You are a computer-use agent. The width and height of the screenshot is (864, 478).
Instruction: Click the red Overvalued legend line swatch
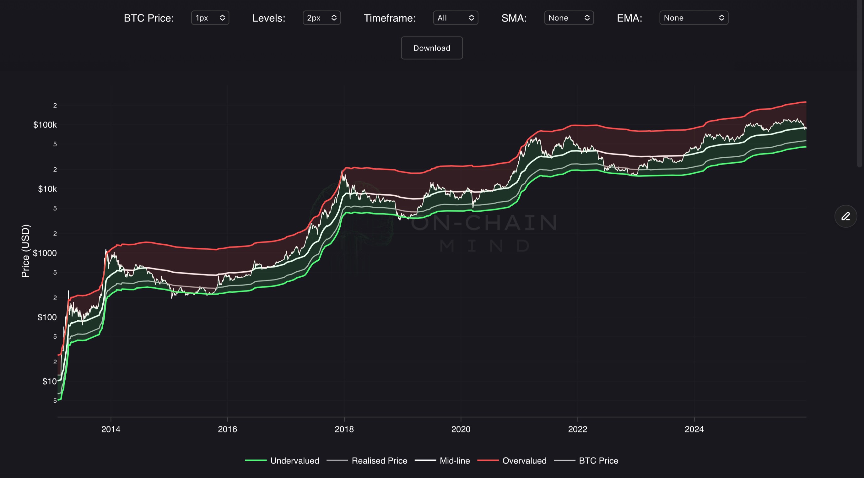coord(488,460)
